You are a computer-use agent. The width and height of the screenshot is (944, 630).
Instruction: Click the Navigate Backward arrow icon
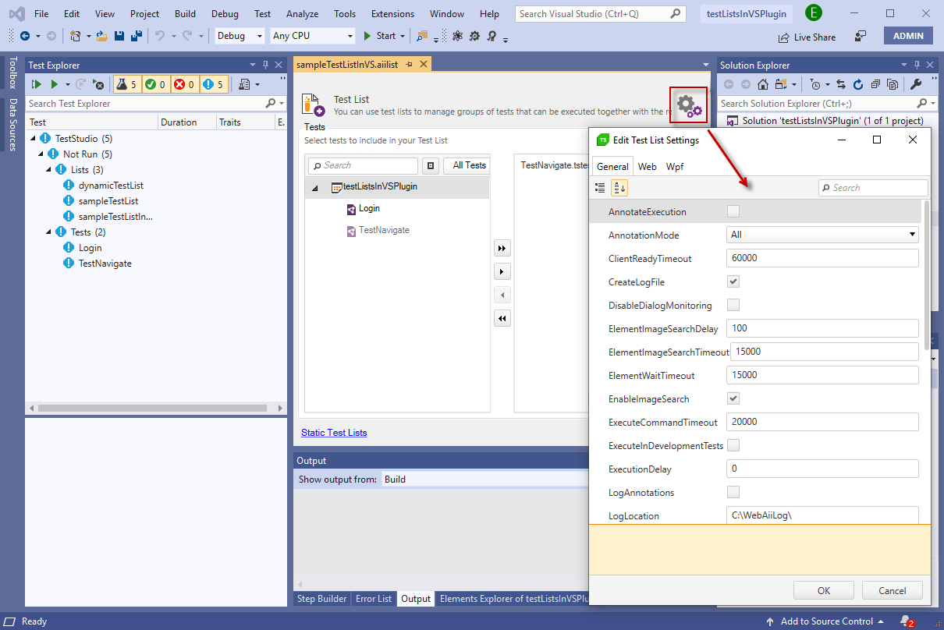click(x=25, y=36)
